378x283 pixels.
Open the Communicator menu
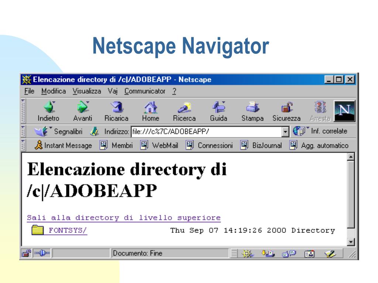click(x=145, y=91)
